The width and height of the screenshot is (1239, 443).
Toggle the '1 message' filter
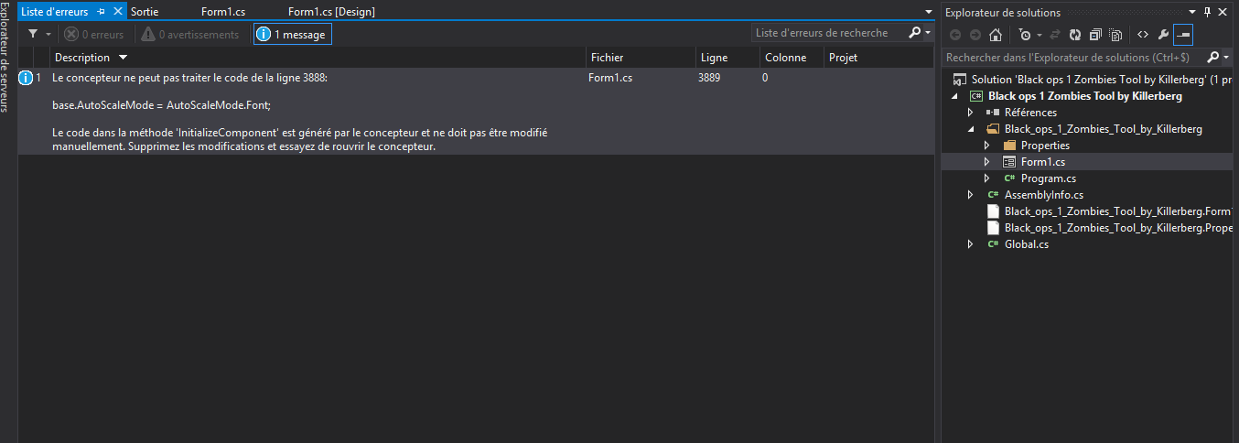coord(292,34)
